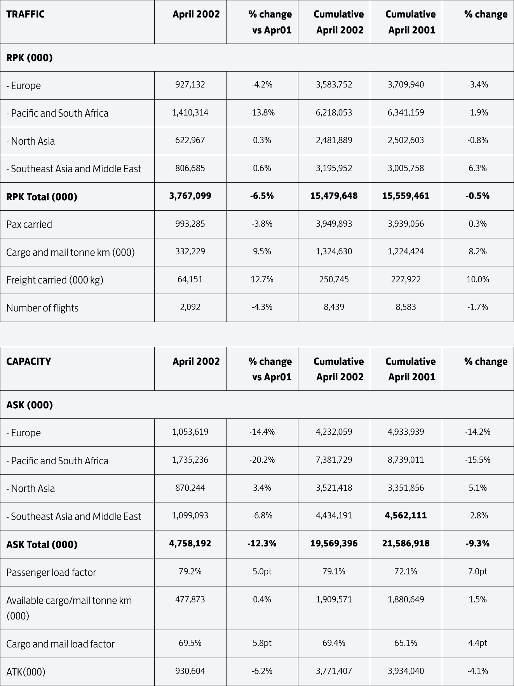514x686 pixels.
Task: Select the RPK Total April 2002 value 3,767,099
Action: 190,196
